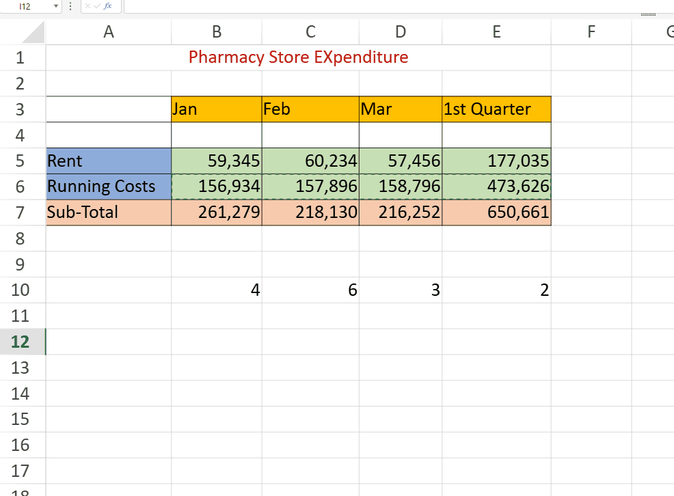Image resolution: width=674 pixels, height=496 pixels.
Task: Click the 'Rent' label cell
Action: (x=109, y=161)
